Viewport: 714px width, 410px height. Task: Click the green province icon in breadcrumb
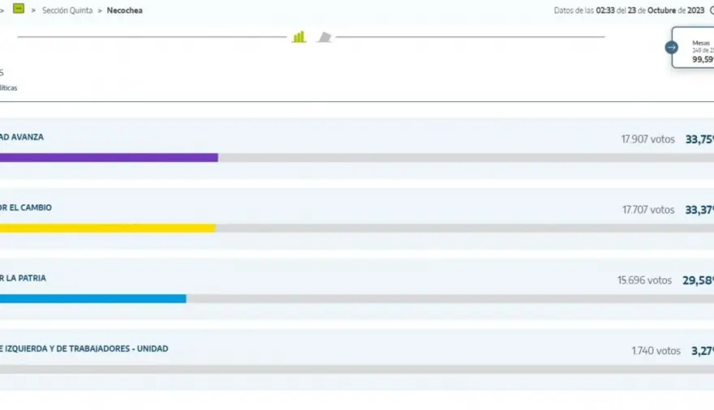[x=19, y=8]
